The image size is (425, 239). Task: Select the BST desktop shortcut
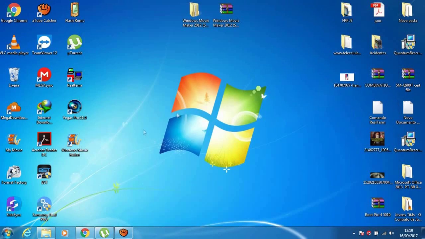44,175
